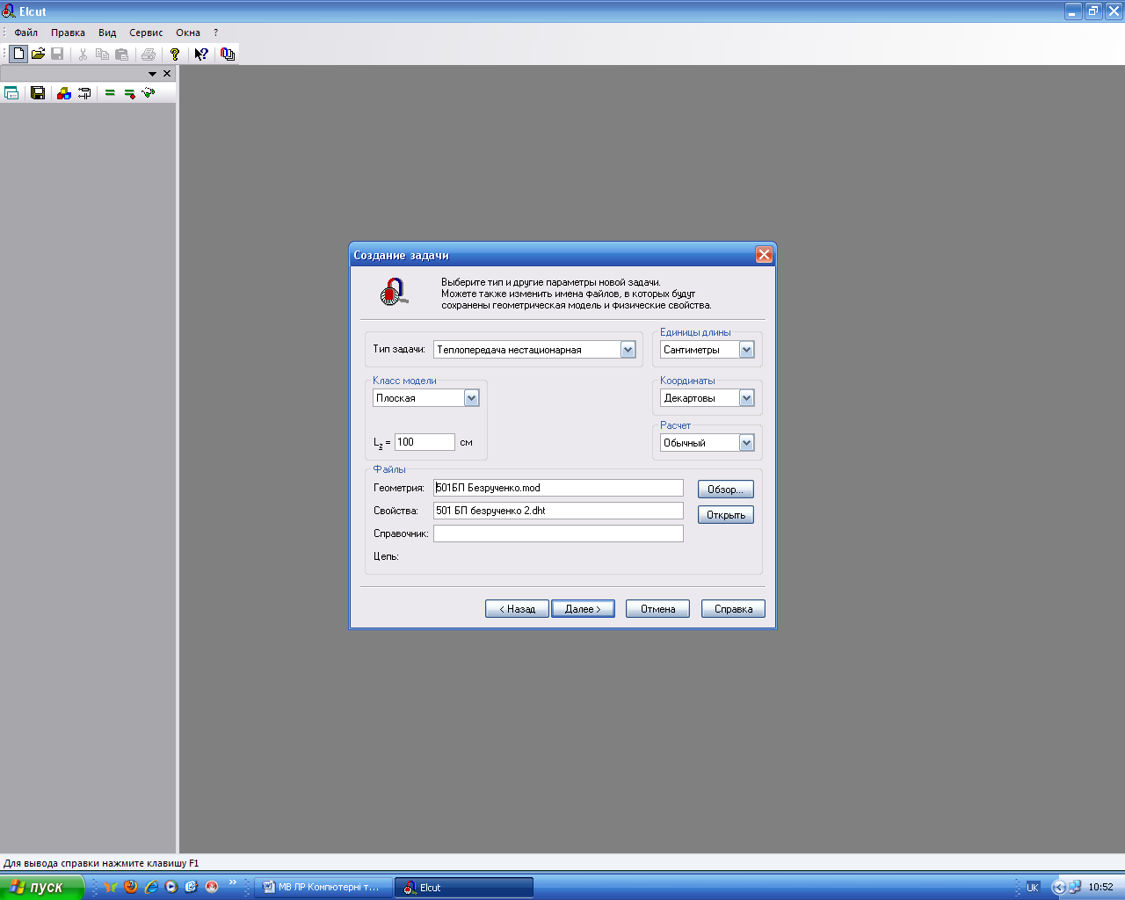The image size is (1125, 900).
Task: Click the magnet windows icon in toolbar
Action: 228,54
